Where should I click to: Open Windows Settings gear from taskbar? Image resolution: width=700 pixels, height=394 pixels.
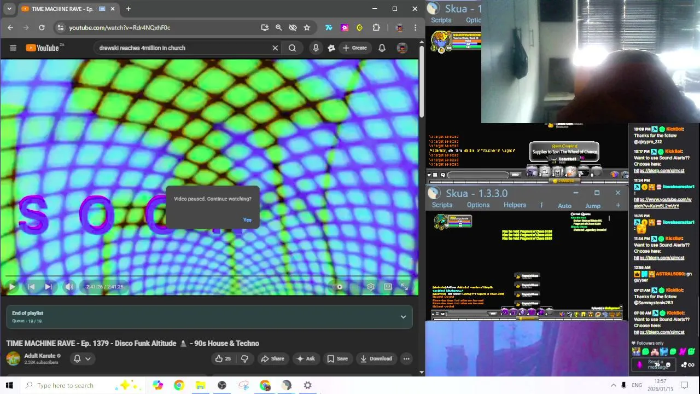point(308,385)
